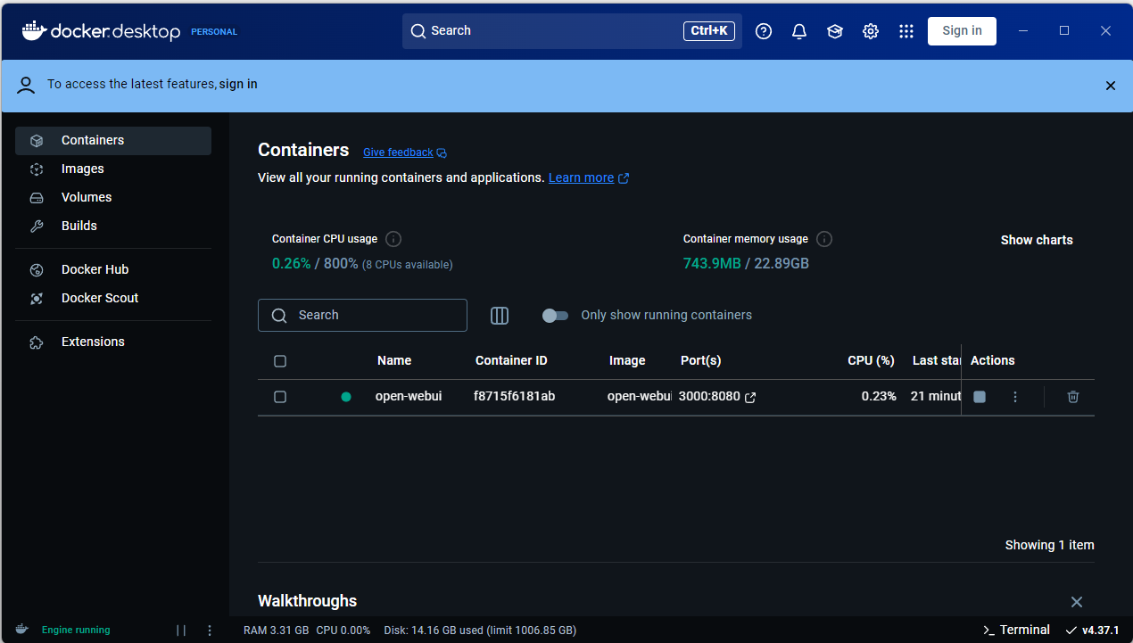Open the Give feedback link
Screen dimensions: 1133x643
coord(404,153)
